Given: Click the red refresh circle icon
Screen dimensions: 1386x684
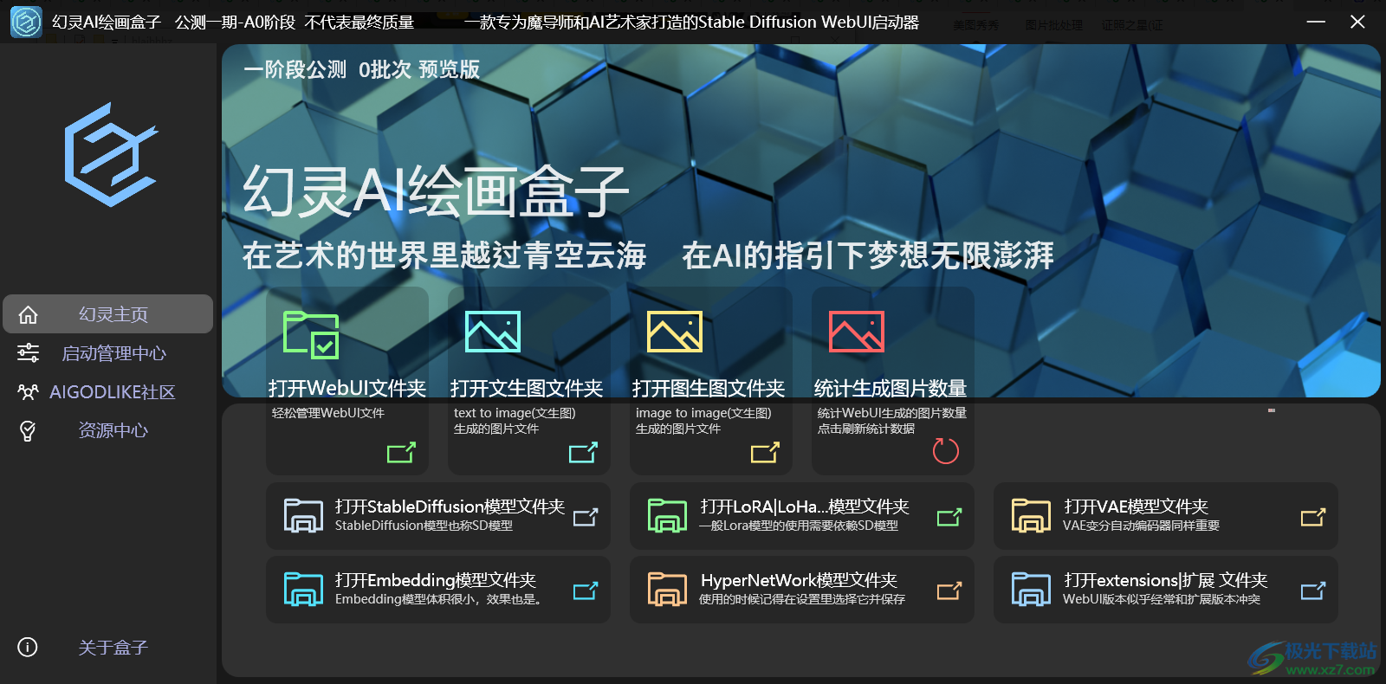Looking at the screenshot, I should click(x=945, y=450).
